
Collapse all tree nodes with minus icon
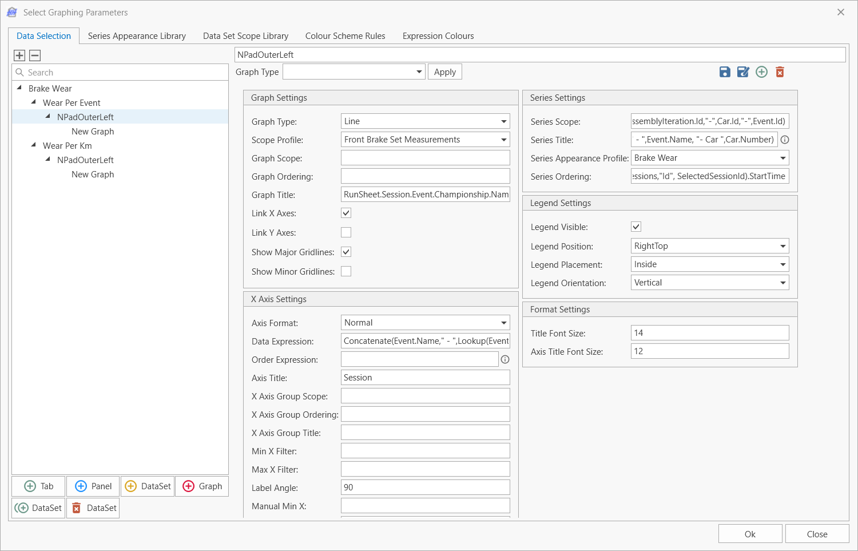tap(35, 56)
